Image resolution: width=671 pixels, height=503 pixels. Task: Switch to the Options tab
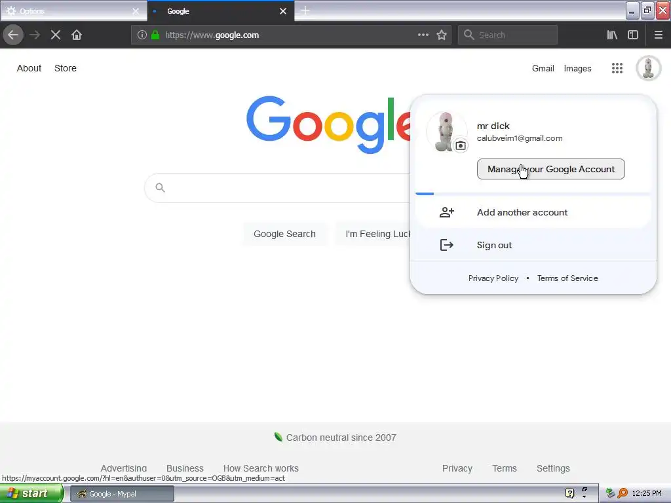73,11
